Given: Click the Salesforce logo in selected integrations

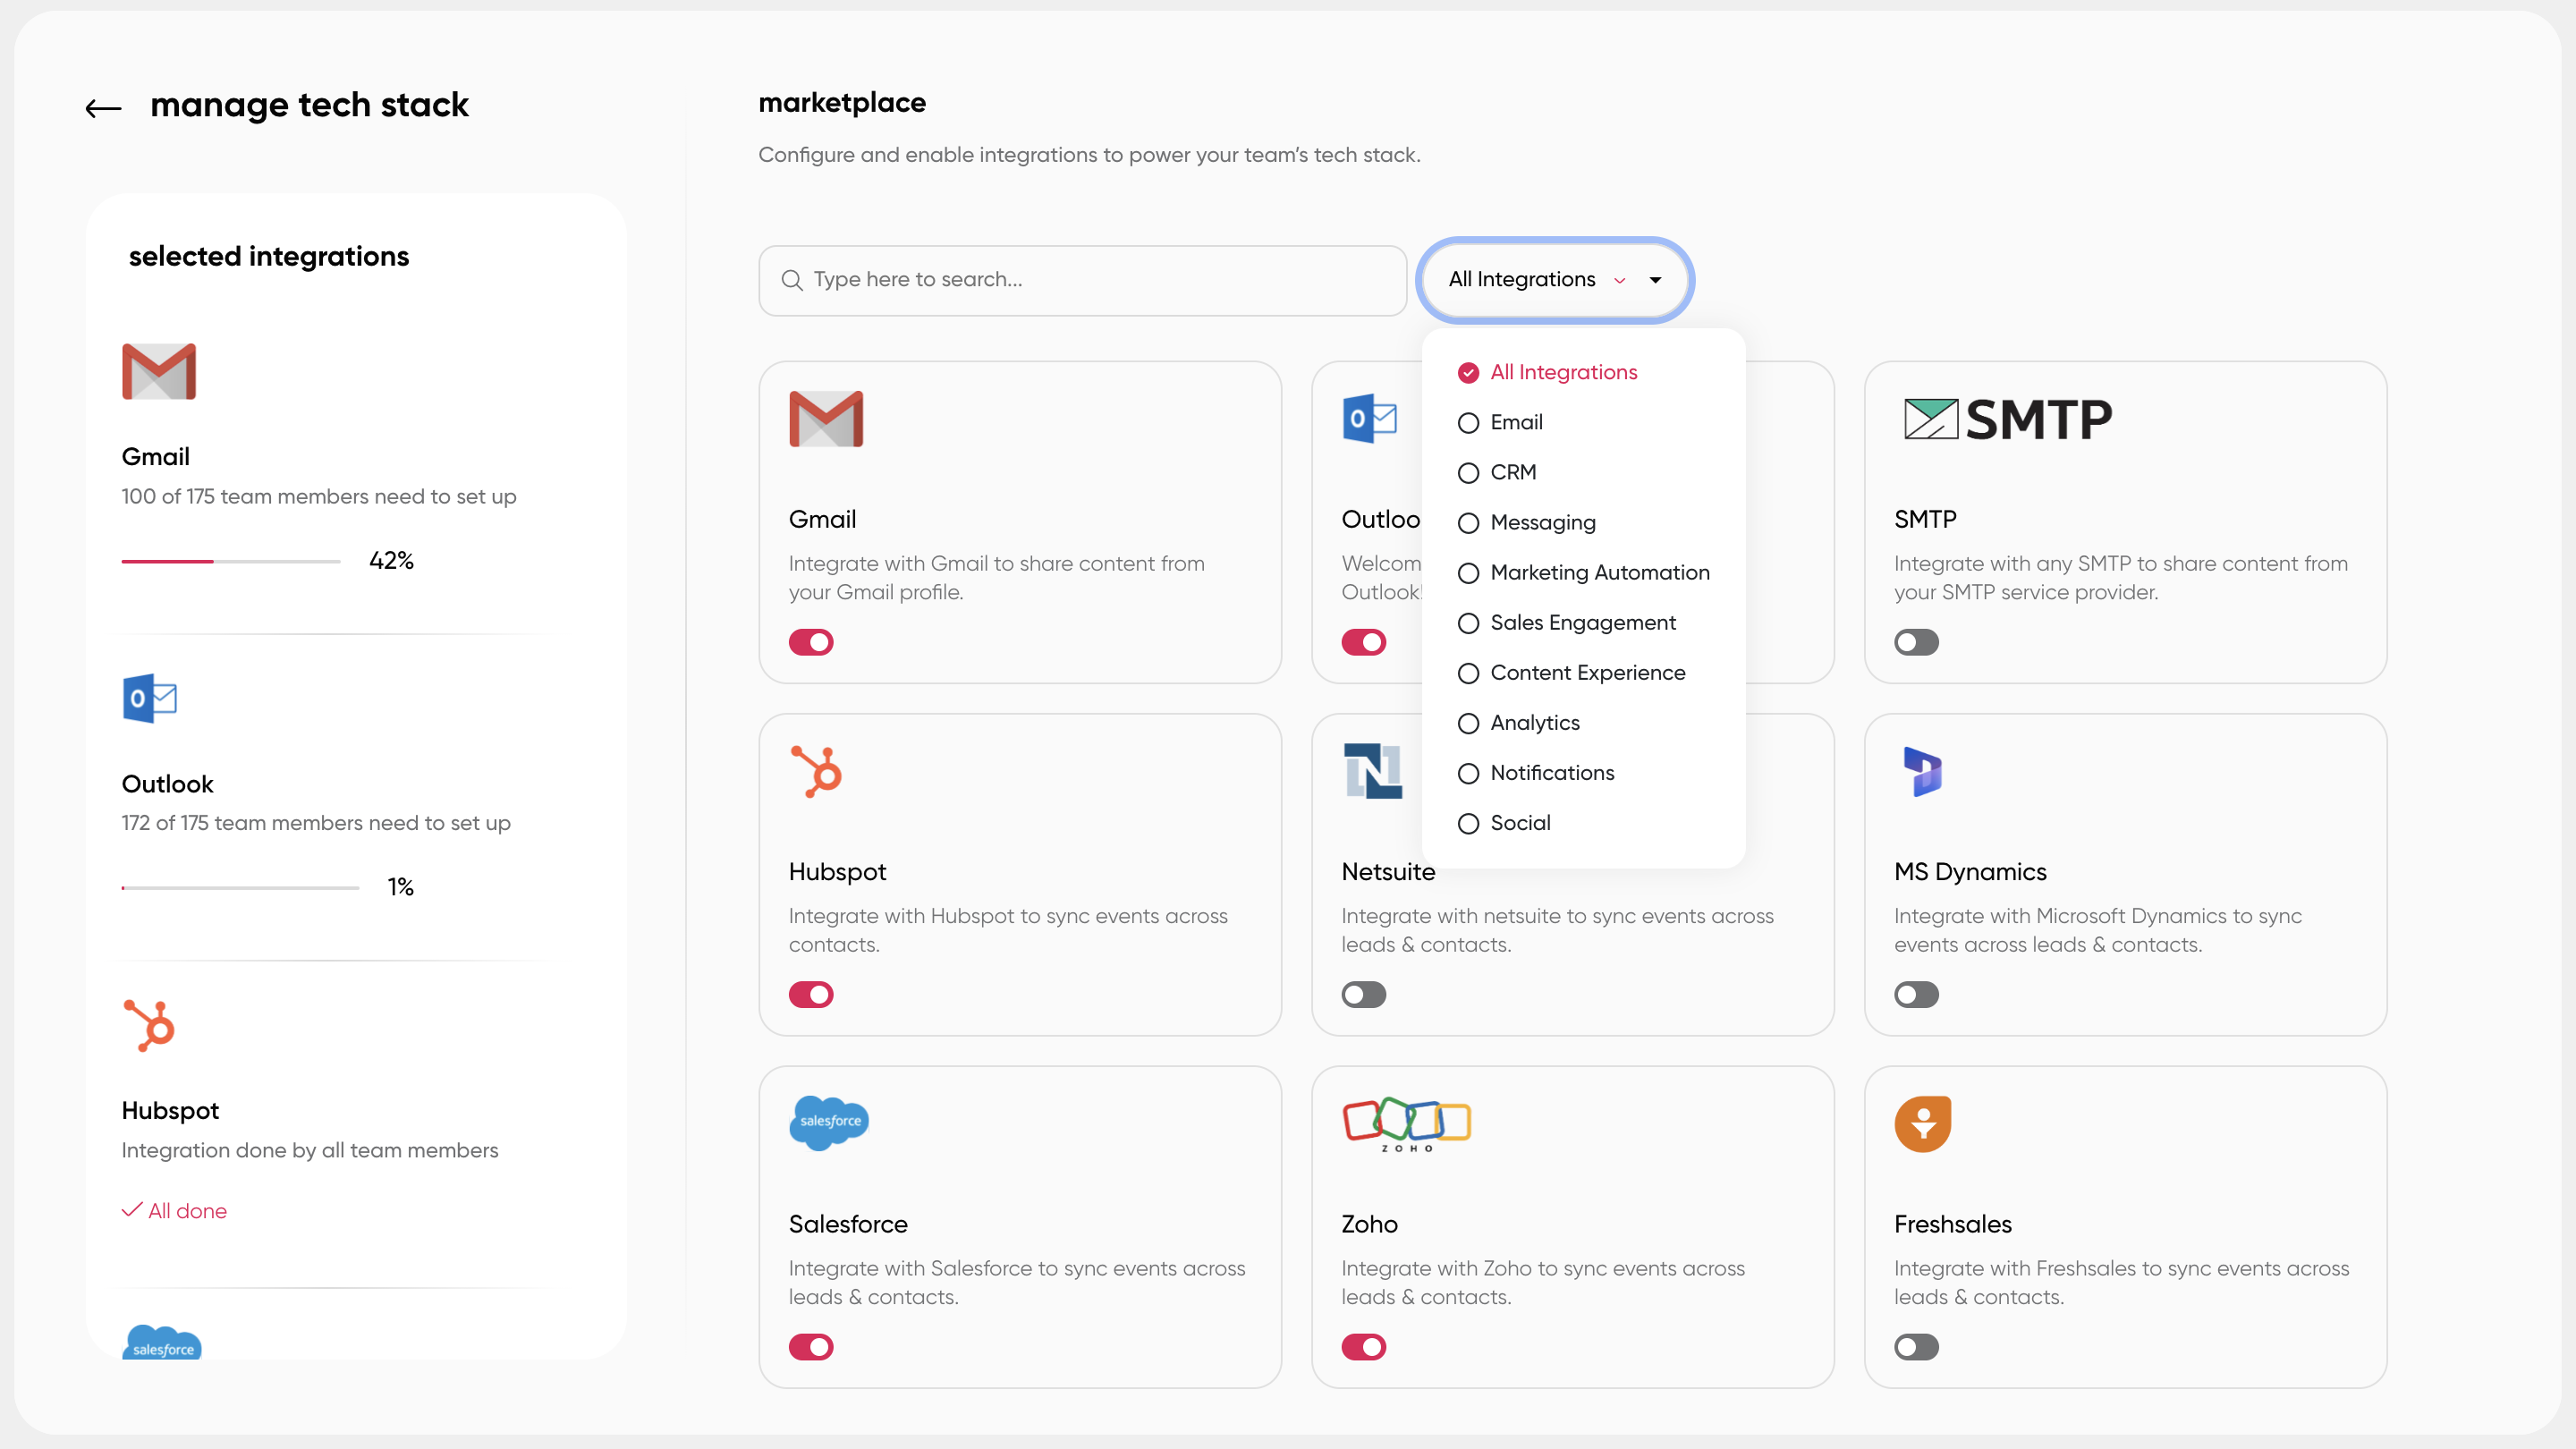Looking at the screenshot, I should tap(162, 1342).
